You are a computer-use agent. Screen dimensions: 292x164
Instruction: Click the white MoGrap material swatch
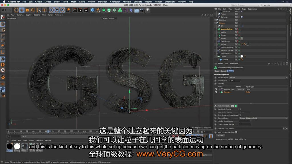(x=17, y=146)
